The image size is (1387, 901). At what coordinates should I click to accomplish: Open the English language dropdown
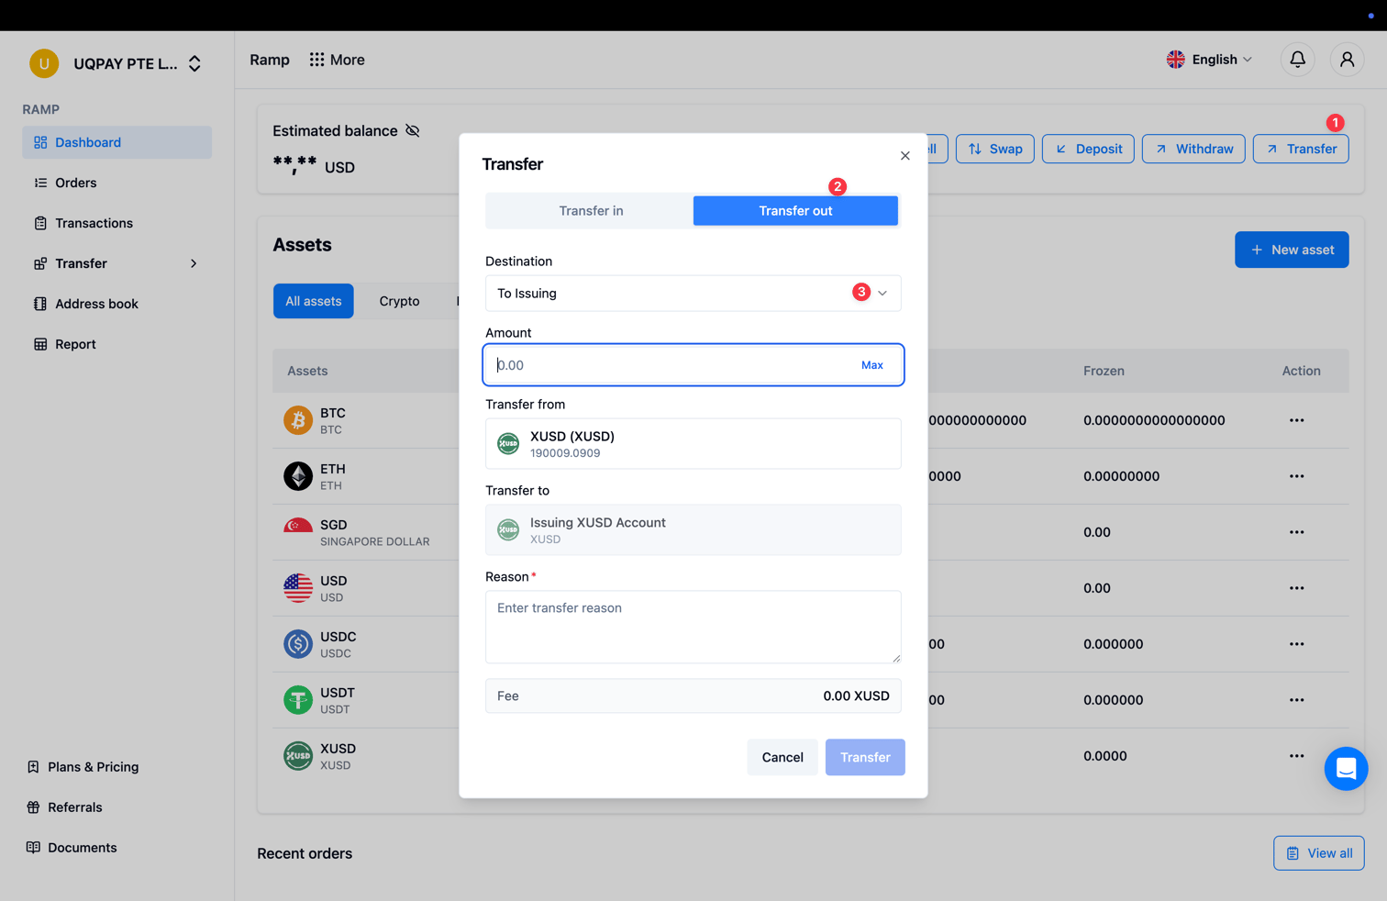click(1209, 60)
